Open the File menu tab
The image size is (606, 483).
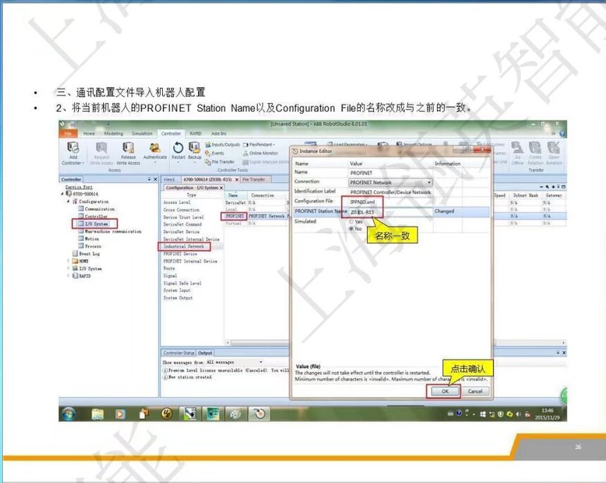pos(68,133)
